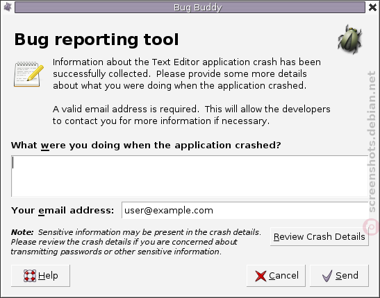
Task: Click the checkmark icon on Send
Action: click(327, 276)
